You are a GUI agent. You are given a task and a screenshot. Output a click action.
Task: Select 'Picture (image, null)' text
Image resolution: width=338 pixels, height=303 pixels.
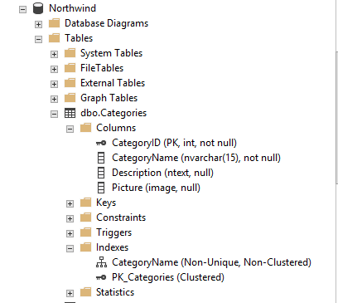coord(156,188)
